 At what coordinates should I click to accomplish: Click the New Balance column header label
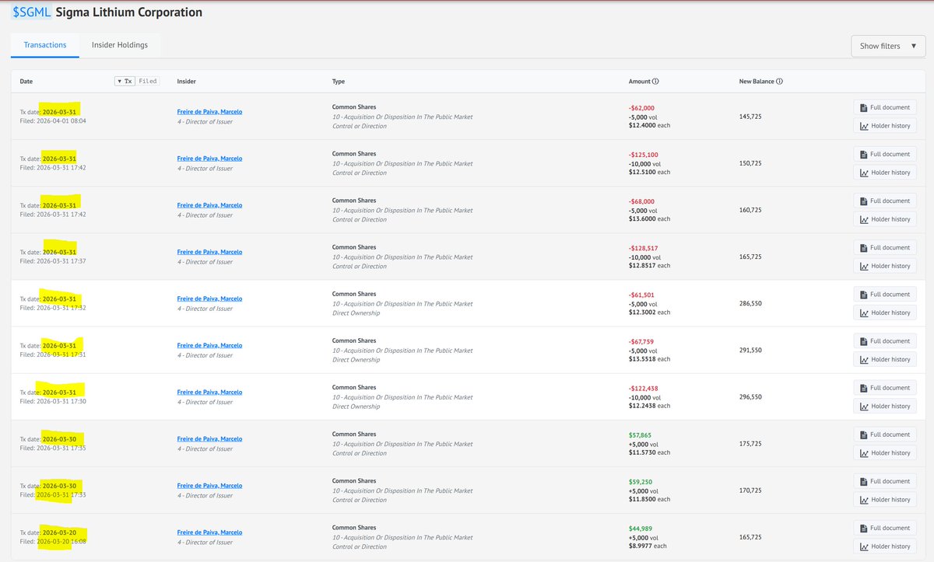click(757, 81)
